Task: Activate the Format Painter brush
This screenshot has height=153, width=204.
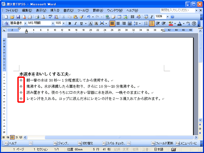Action: tap(82, 17)
